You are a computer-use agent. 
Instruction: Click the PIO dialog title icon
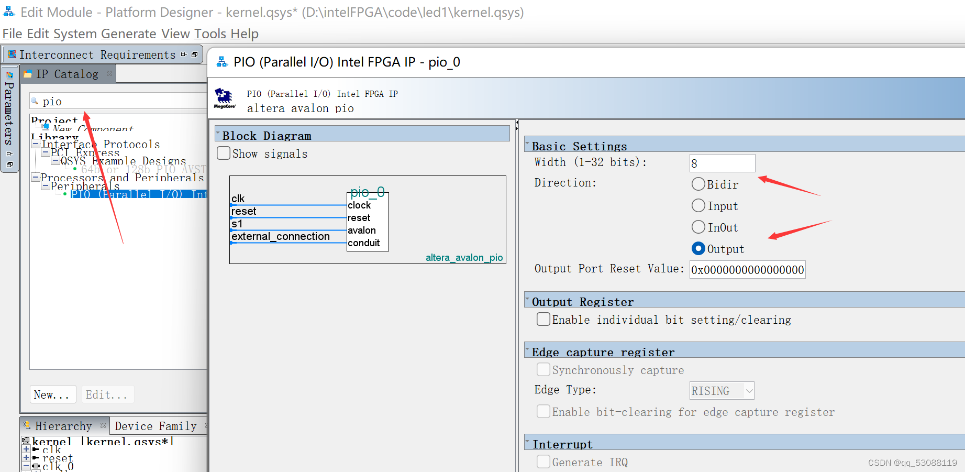point(222,62)
